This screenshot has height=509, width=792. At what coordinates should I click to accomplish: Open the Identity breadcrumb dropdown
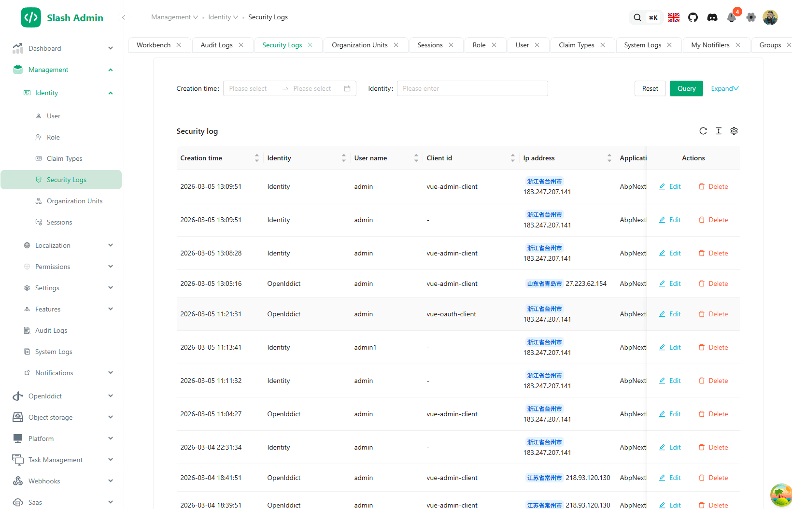(223, 17)
